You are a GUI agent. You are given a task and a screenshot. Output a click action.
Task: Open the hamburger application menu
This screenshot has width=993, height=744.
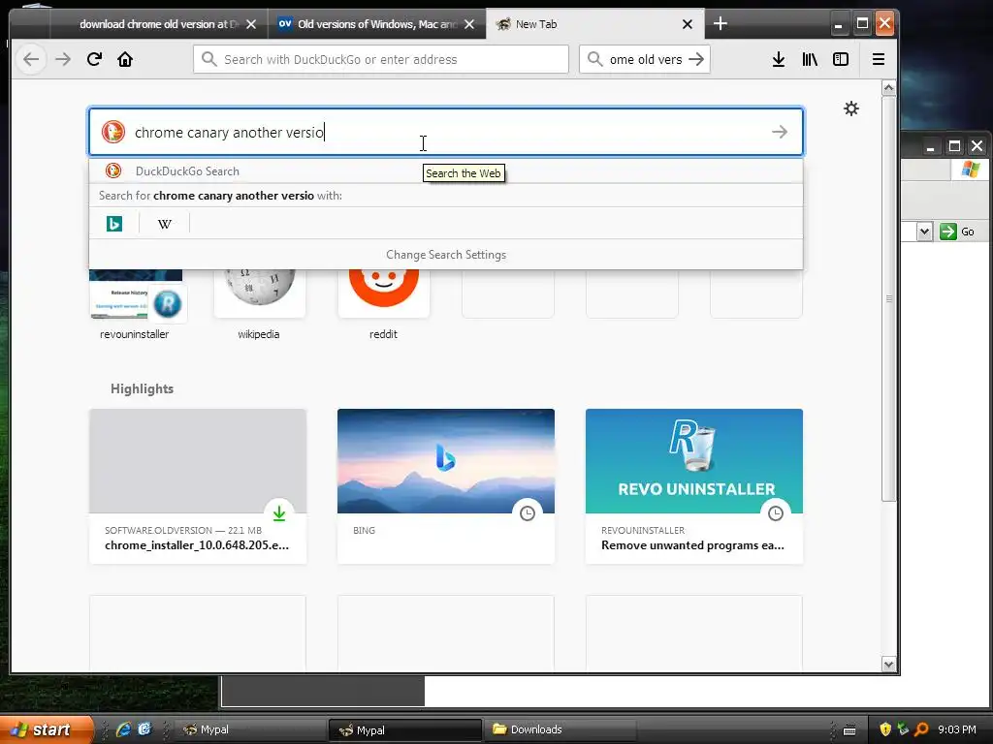pos(879,59)
